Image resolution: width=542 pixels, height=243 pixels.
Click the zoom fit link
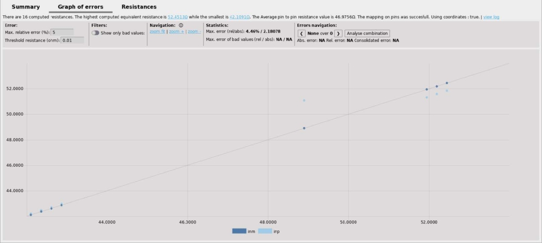pos(157,32)
